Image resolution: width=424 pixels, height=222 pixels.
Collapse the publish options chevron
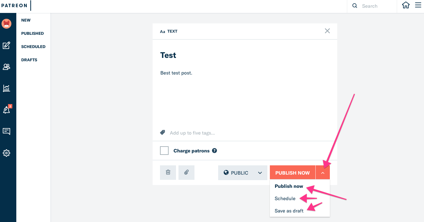click(322, 173)
